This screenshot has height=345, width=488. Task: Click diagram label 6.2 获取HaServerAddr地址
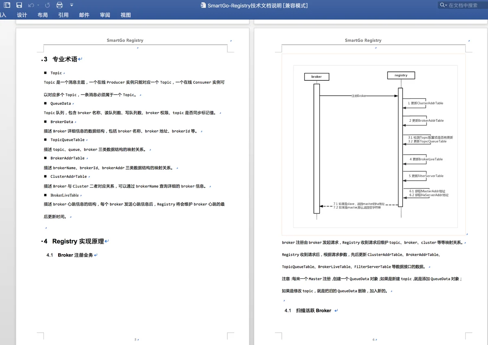(429, 195)
